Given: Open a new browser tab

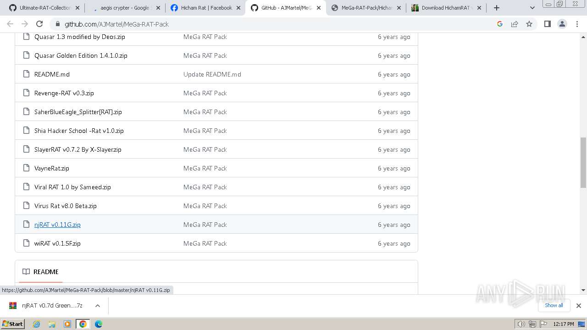Looking at the screenshot, I should (x=497, y=8).
